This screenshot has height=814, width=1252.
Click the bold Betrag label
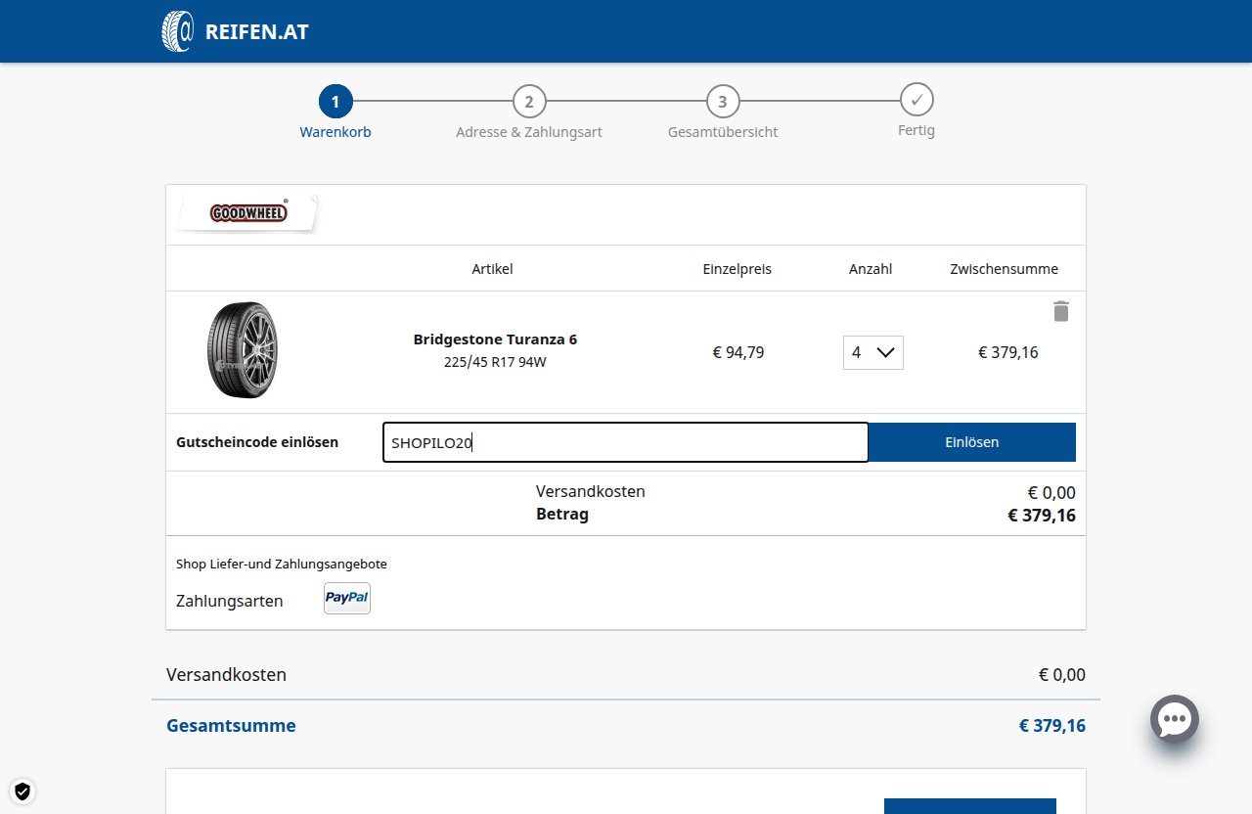(562, 514)
